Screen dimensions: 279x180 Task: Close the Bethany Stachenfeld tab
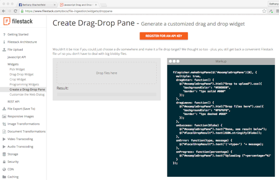54,5
